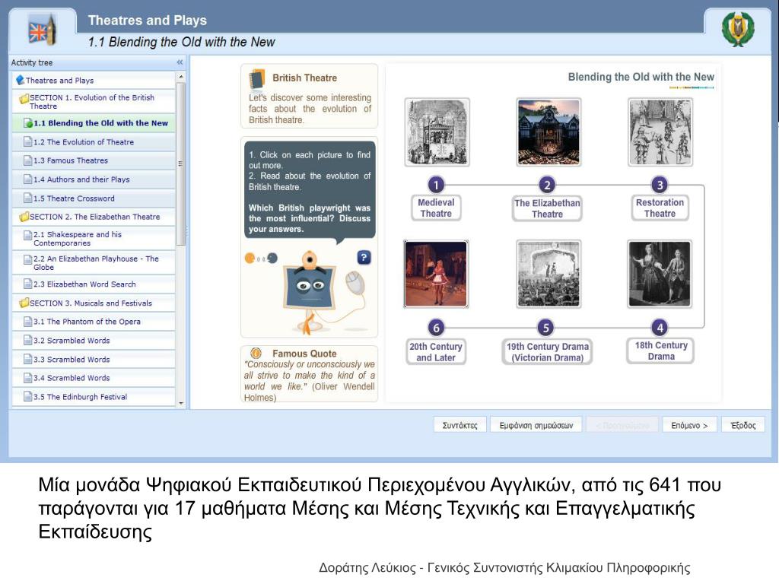Go to next page with Επόμενο
Screen dimensions: 779x584
tap(689, 425)
